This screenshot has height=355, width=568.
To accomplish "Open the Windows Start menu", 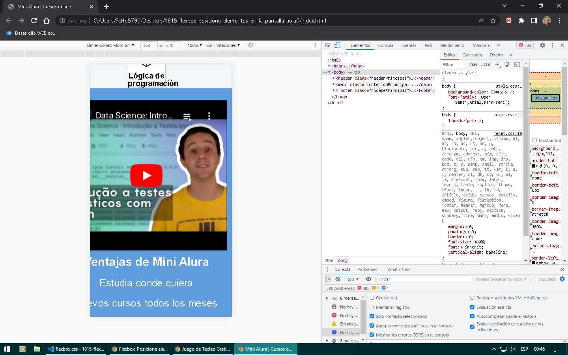I will 7,349.
